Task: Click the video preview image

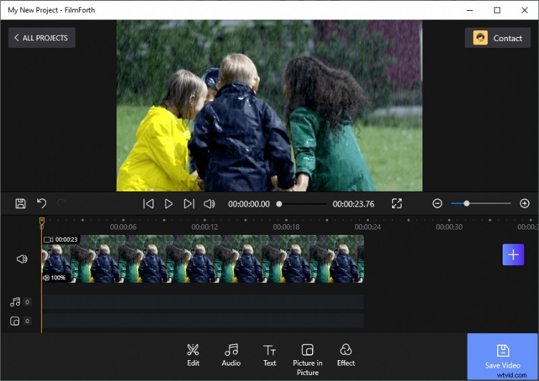Action: pos(269,106)
